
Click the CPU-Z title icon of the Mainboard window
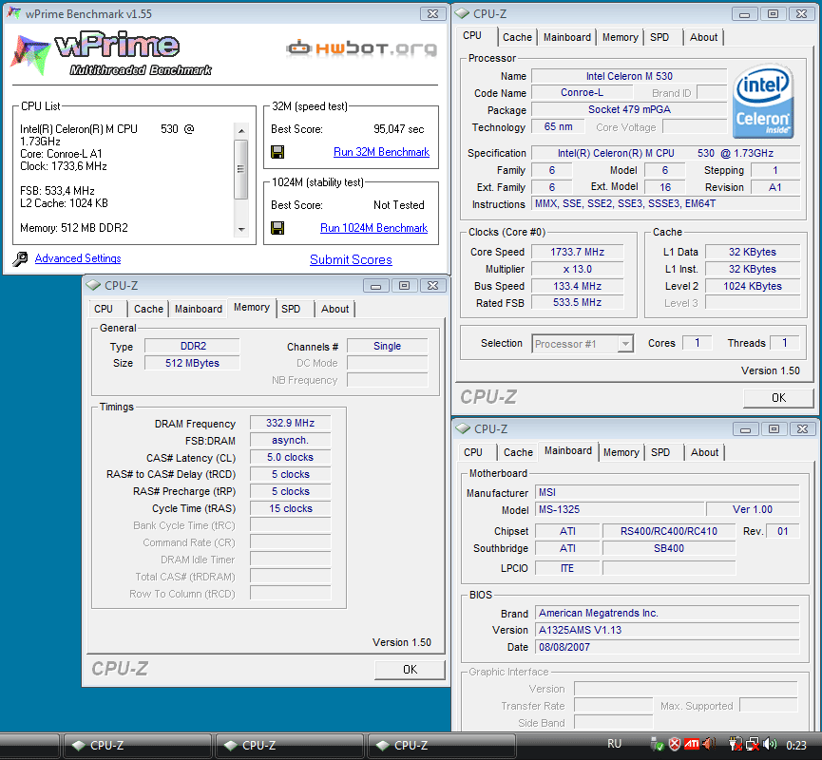pyautogui.click(x=463, y=428)
